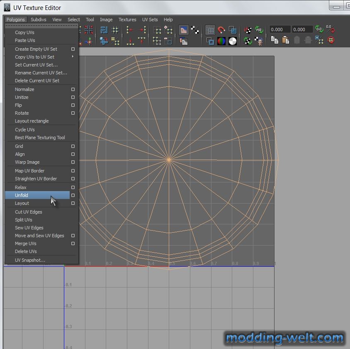Open the Select menu

[x=74, y=20]
